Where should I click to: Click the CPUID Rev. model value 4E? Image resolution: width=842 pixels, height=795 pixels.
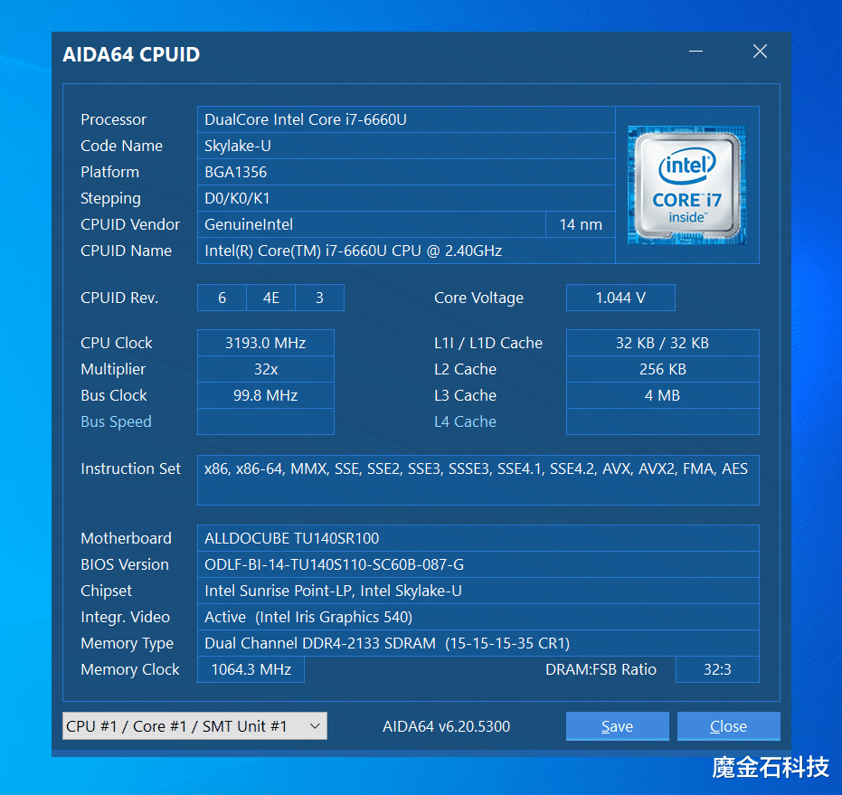tap(270, 298)
